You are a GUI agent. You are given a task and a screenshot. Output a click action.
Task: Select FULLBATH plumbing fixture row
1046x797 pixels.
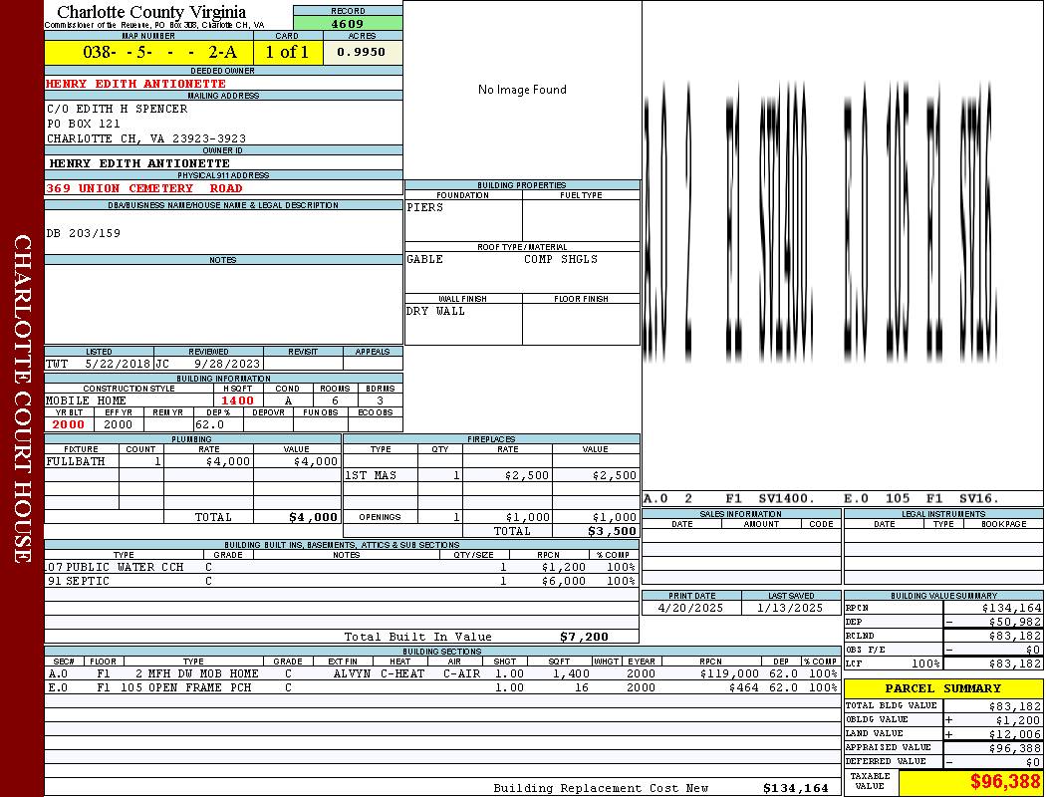click(x=193, y=461)
